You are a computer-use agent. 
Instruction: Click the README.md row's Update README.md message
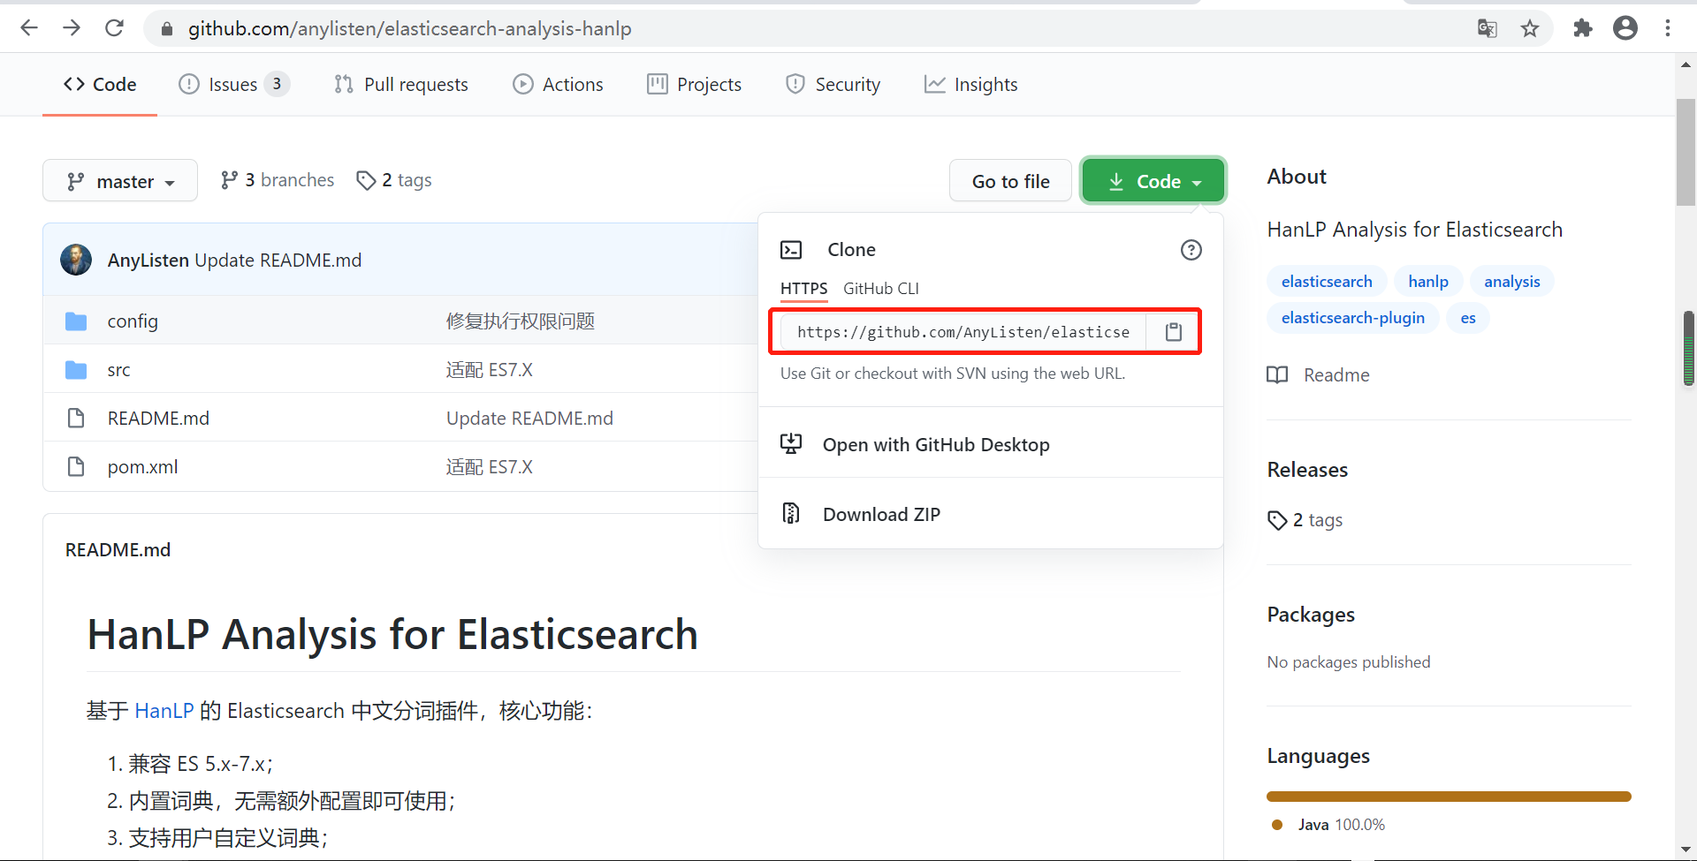[529, 419]
